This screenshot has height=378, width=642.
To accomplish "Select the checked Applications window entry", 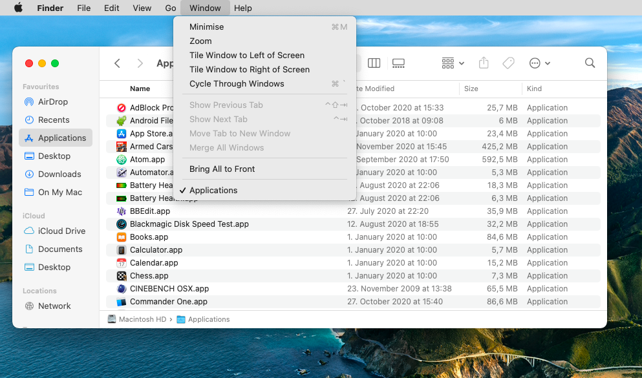I will [x=264, y=190].
